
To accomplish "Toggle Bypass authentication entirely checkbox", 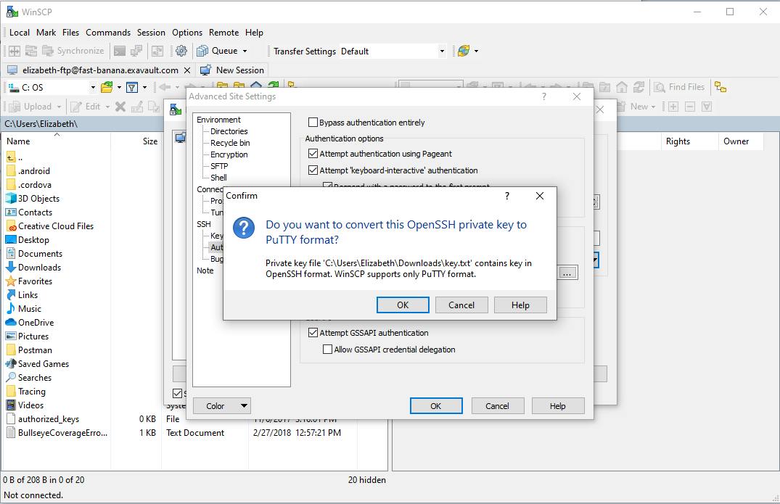I will point(313,123).
